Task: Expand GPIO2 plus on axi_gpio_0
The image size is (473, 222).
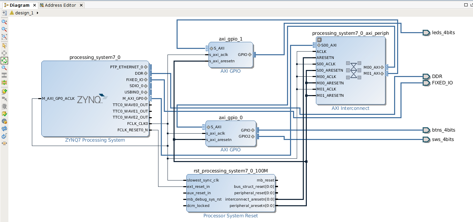Action: [x=253, y=137]
